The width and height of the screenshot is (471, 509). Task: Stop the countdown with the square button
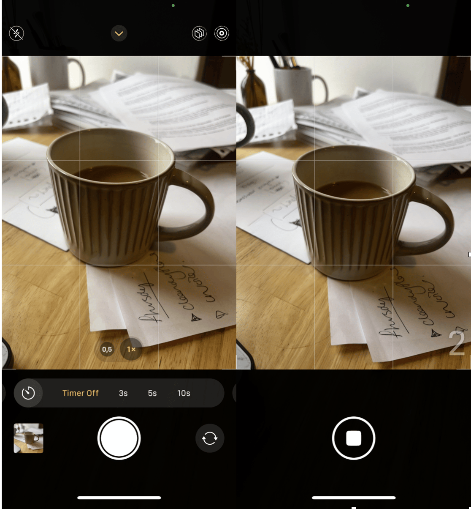pos(354,438)
